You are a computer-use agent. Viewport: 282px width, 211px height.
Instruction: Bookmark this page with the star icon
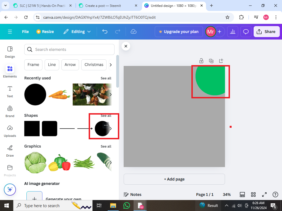[x=227, y=17]
